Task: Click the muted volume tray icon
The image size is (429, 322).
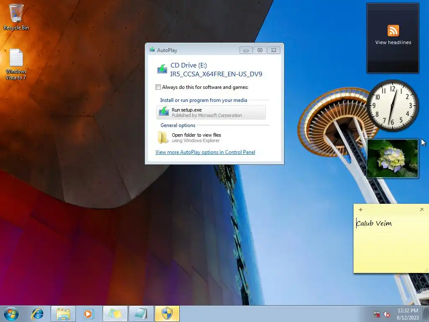Action: point(387,314)
